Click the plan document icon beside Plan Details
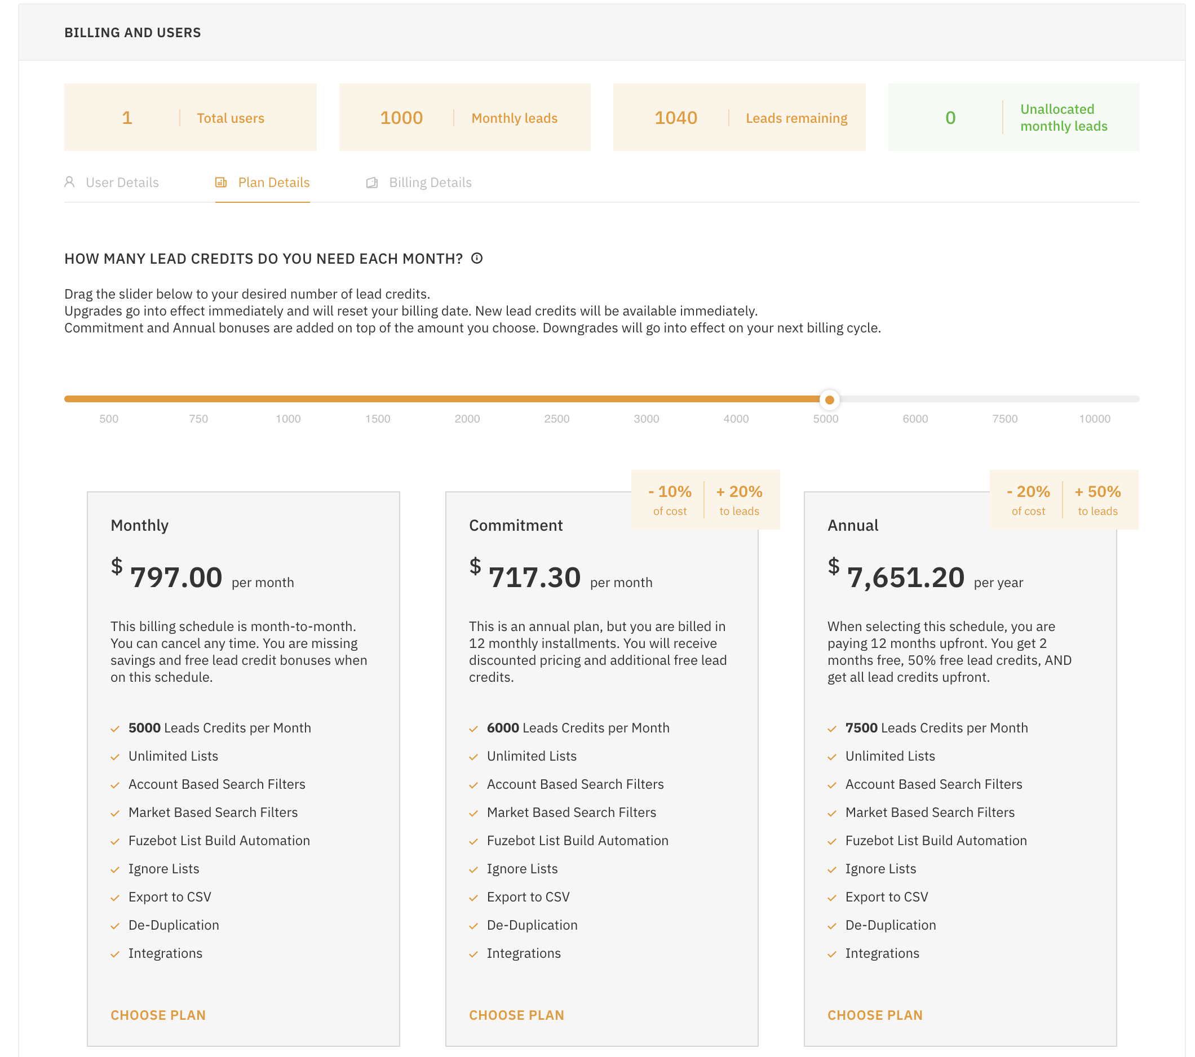 tap(221, 183)
